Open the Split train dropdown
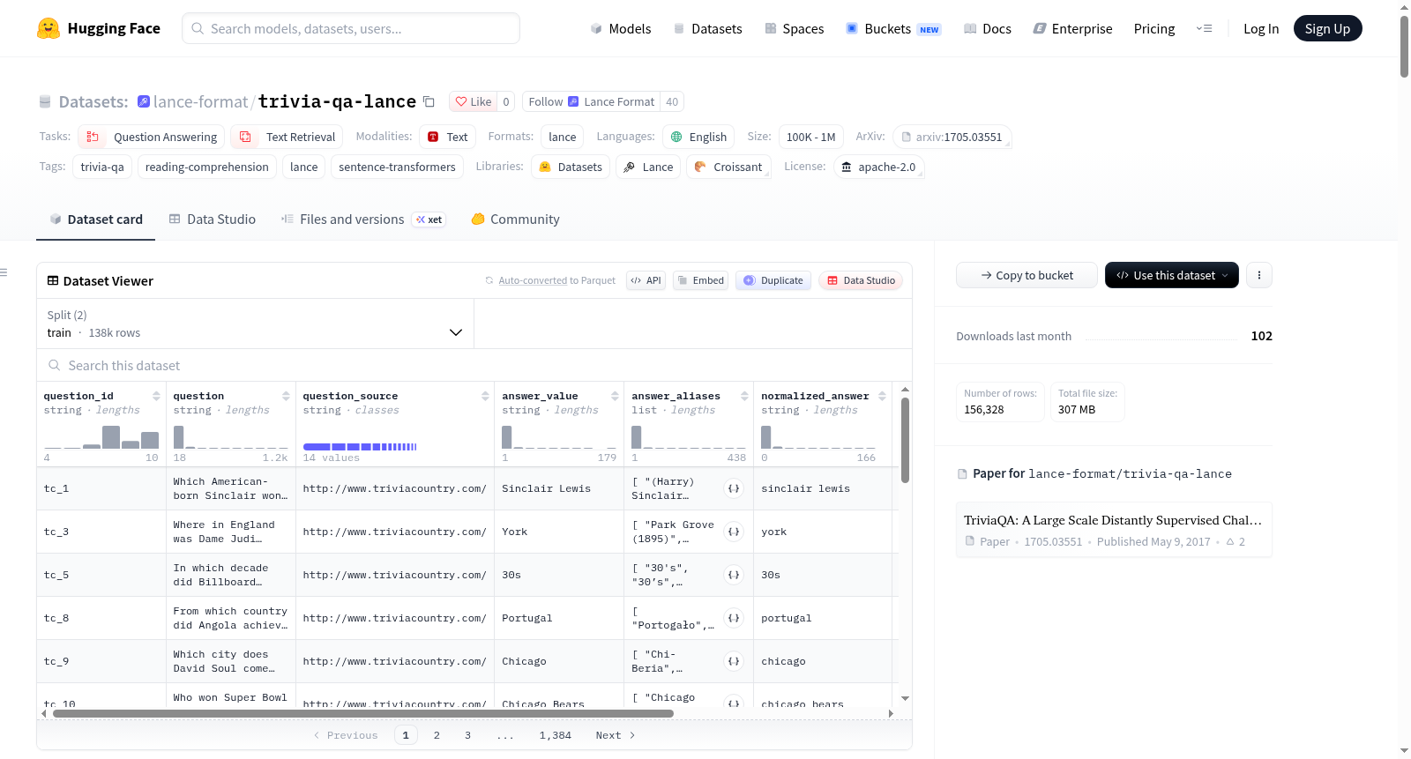 pos(255,324)
